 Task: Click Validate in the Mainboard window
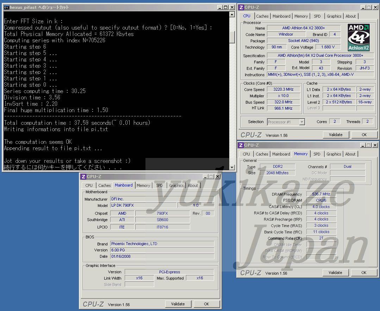(178, 304)
